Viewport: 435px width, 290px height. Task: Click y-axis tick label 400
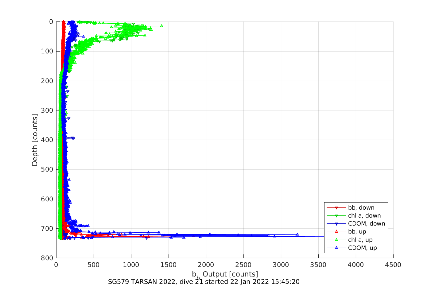point(47,140)
